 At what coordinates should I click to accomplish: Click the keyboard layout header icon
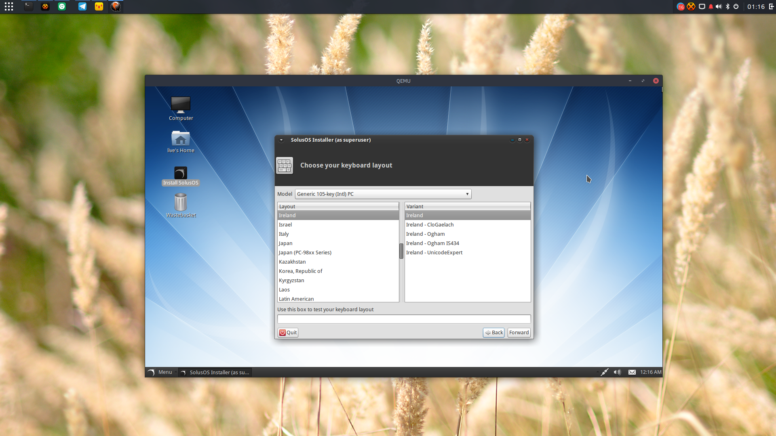285,166
